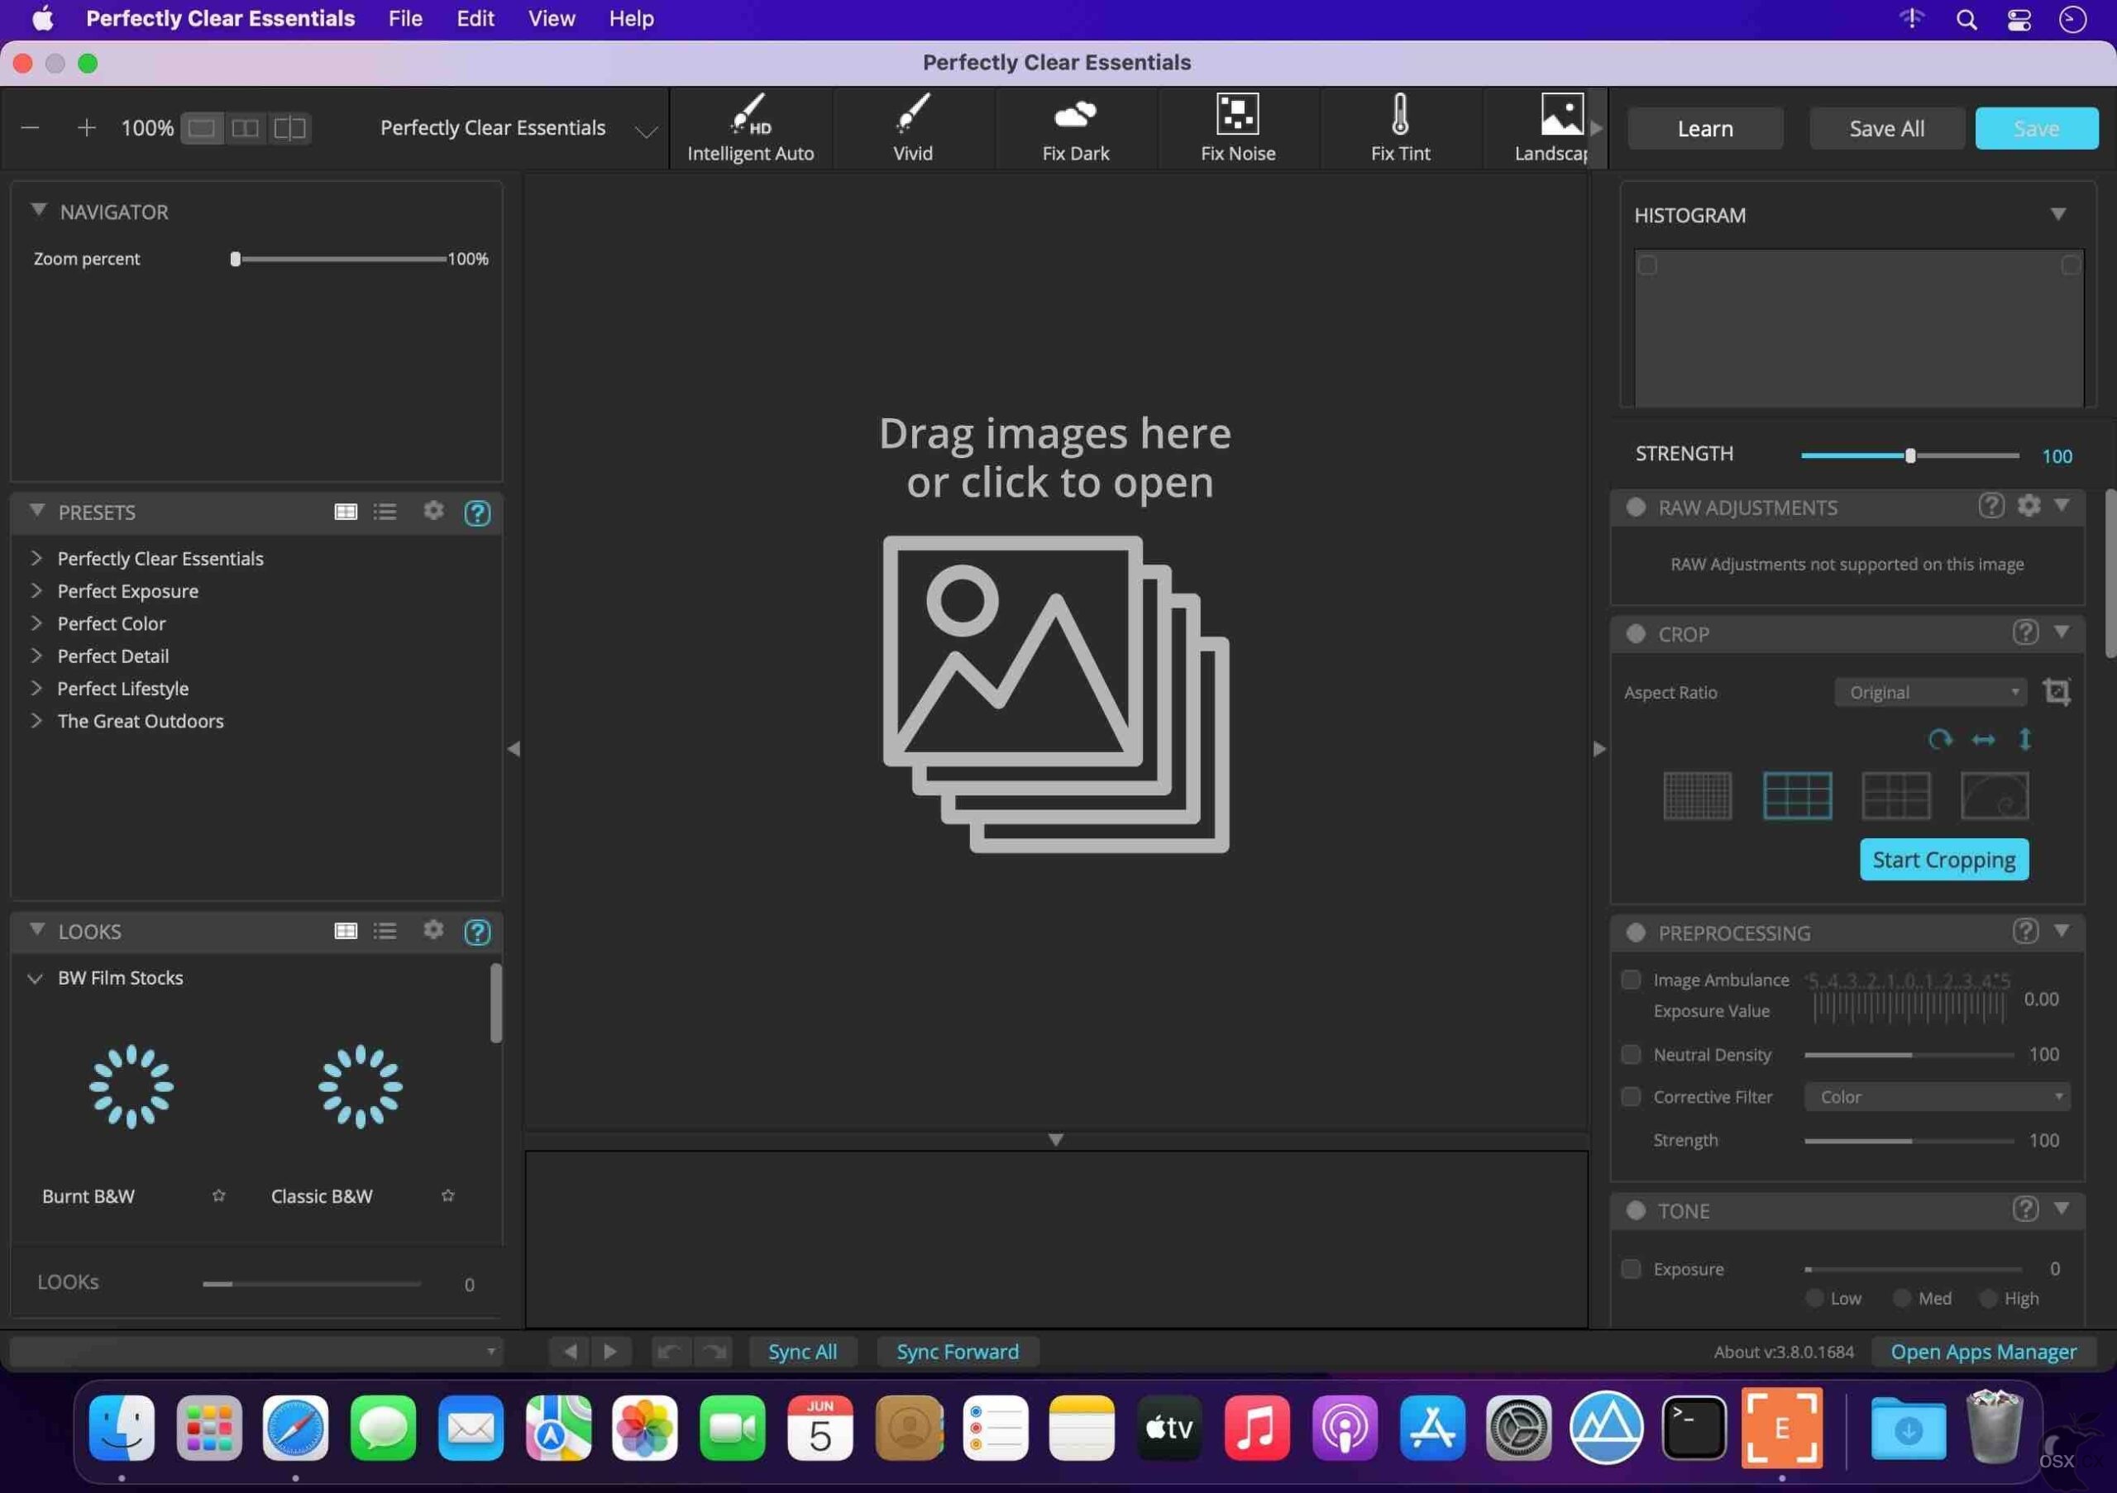Apply the Fix Dark preset
Image resolution: width=2117 pixels, height=1493 pixels.
(1075, 128)
